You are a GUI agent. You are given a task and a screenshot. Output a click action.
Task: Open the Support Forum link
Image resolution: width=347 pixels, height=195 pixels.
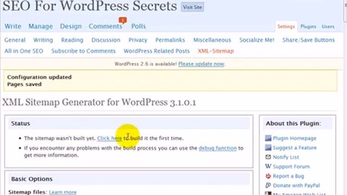tap(291, 166)
